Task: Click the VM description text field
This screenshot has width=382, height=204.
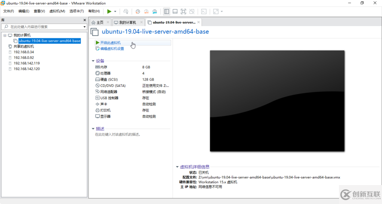Action: tap(118, 135)
